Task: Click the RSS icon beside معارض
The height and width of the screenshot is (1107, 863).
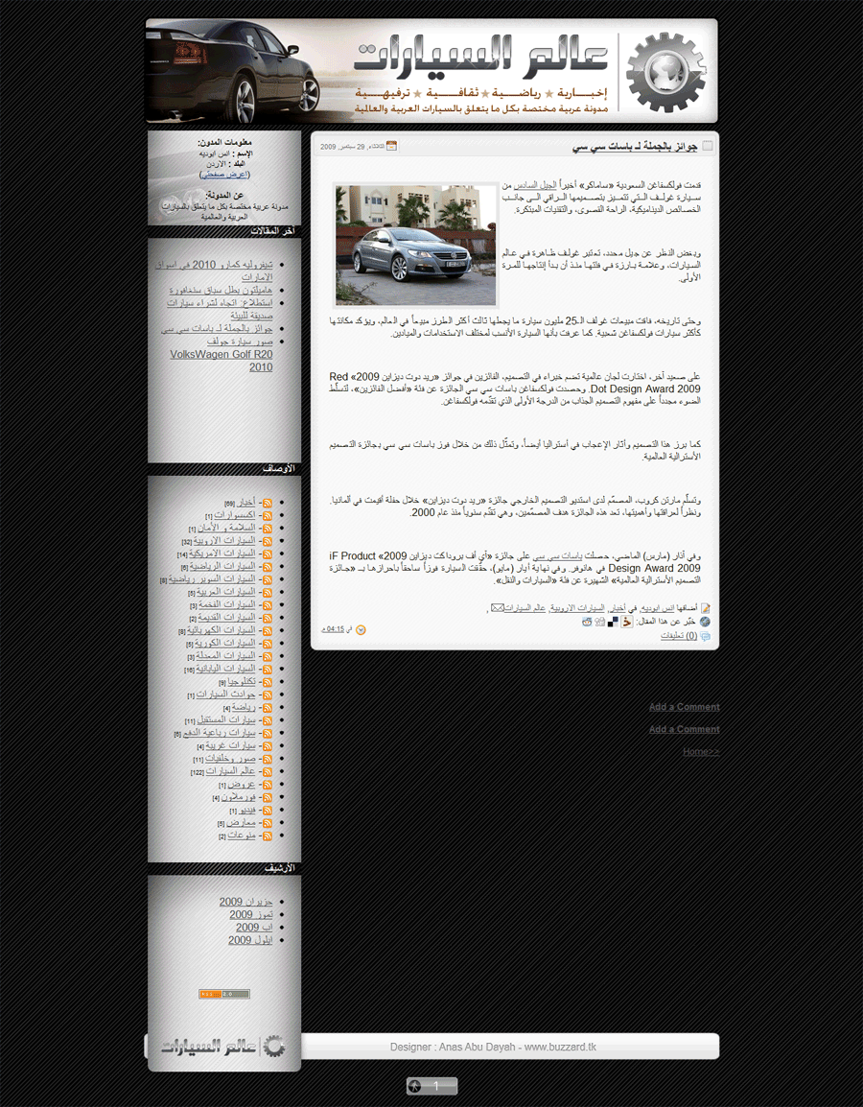Action: coord(268,823)
